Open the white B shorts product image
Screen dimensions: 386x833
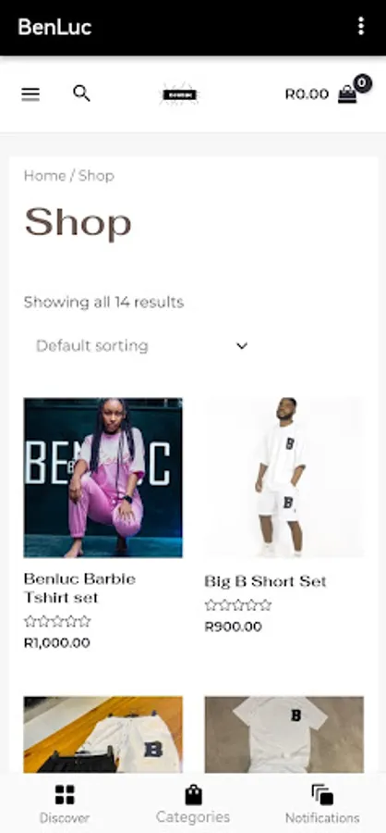click(103, 735)
